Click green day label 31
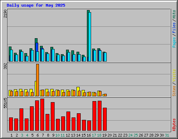 [167, 135]
